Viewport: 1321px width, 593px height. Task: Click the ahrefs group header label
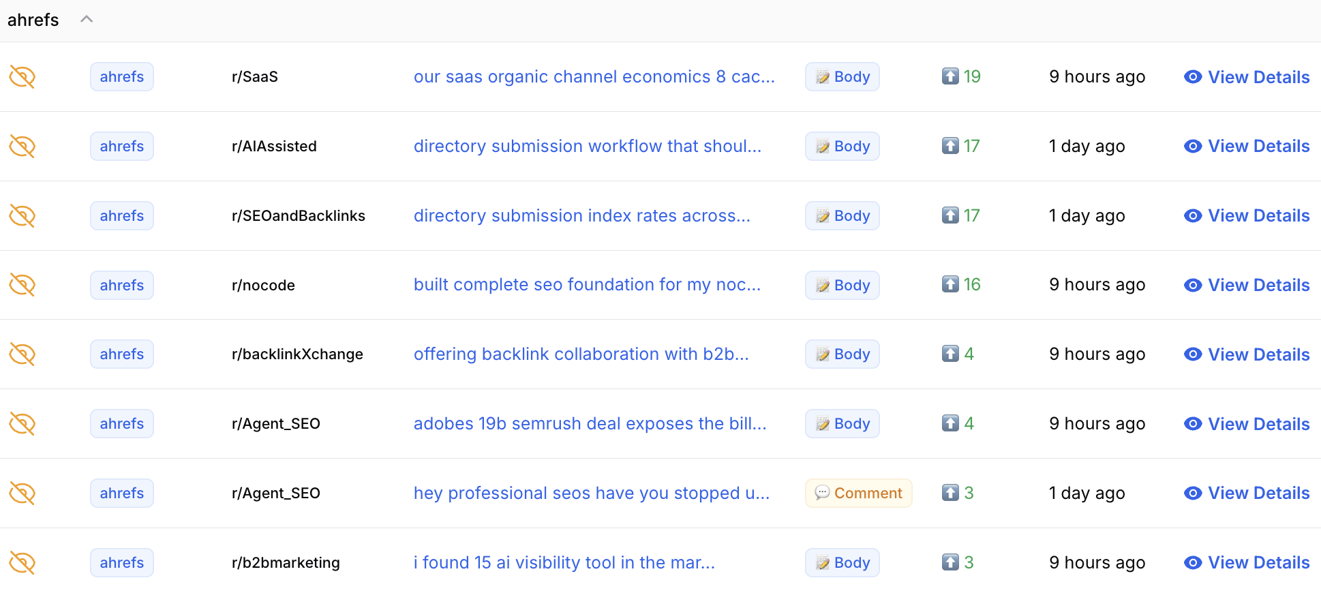[33, 20]
